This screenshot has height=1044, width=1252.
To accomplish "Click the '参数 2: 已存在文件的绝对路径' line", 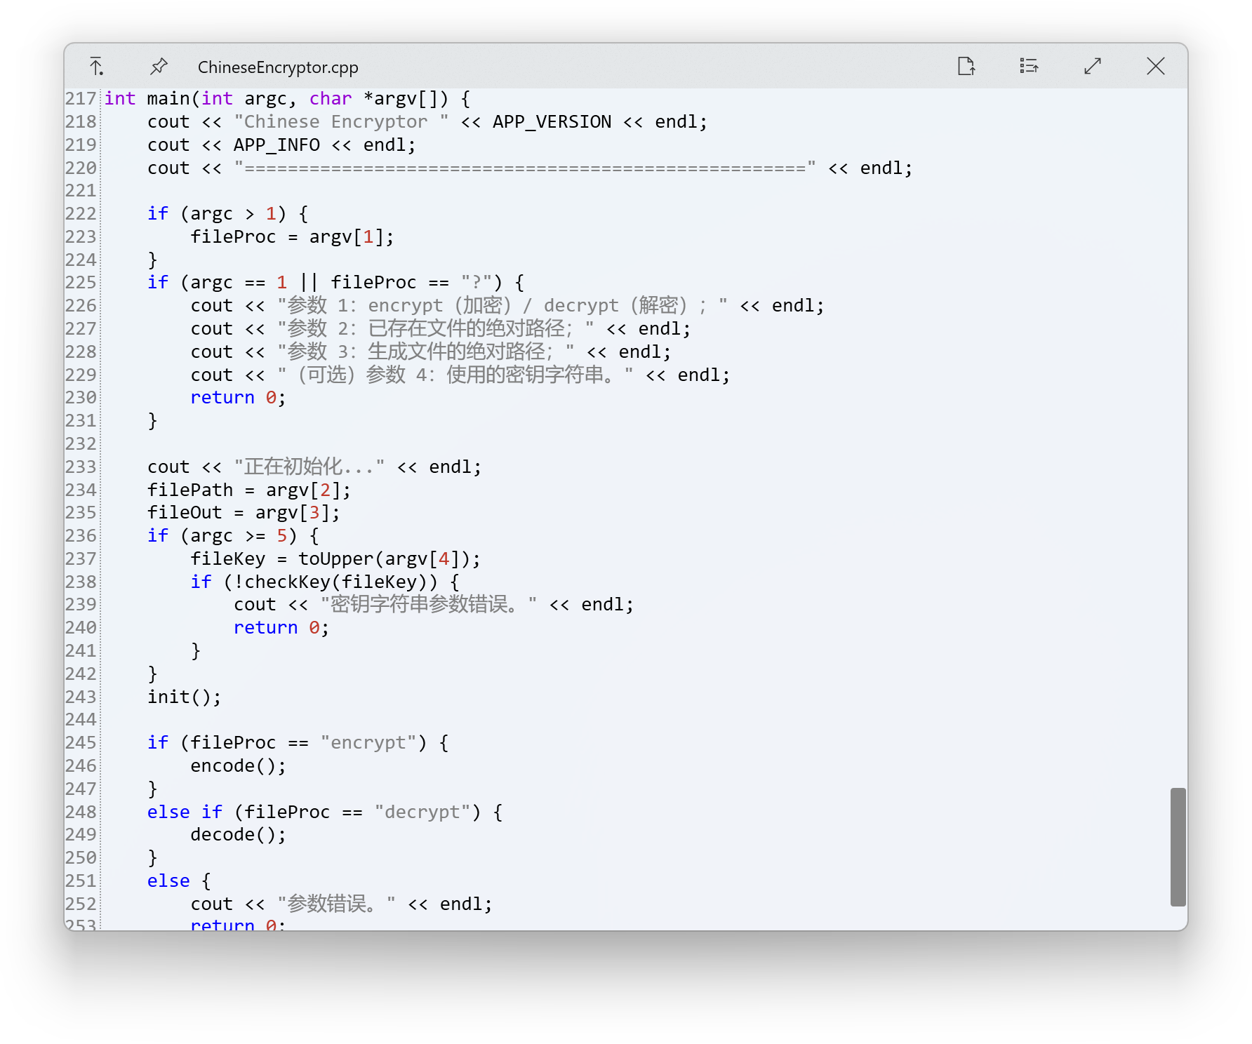I will click(441, 329).
